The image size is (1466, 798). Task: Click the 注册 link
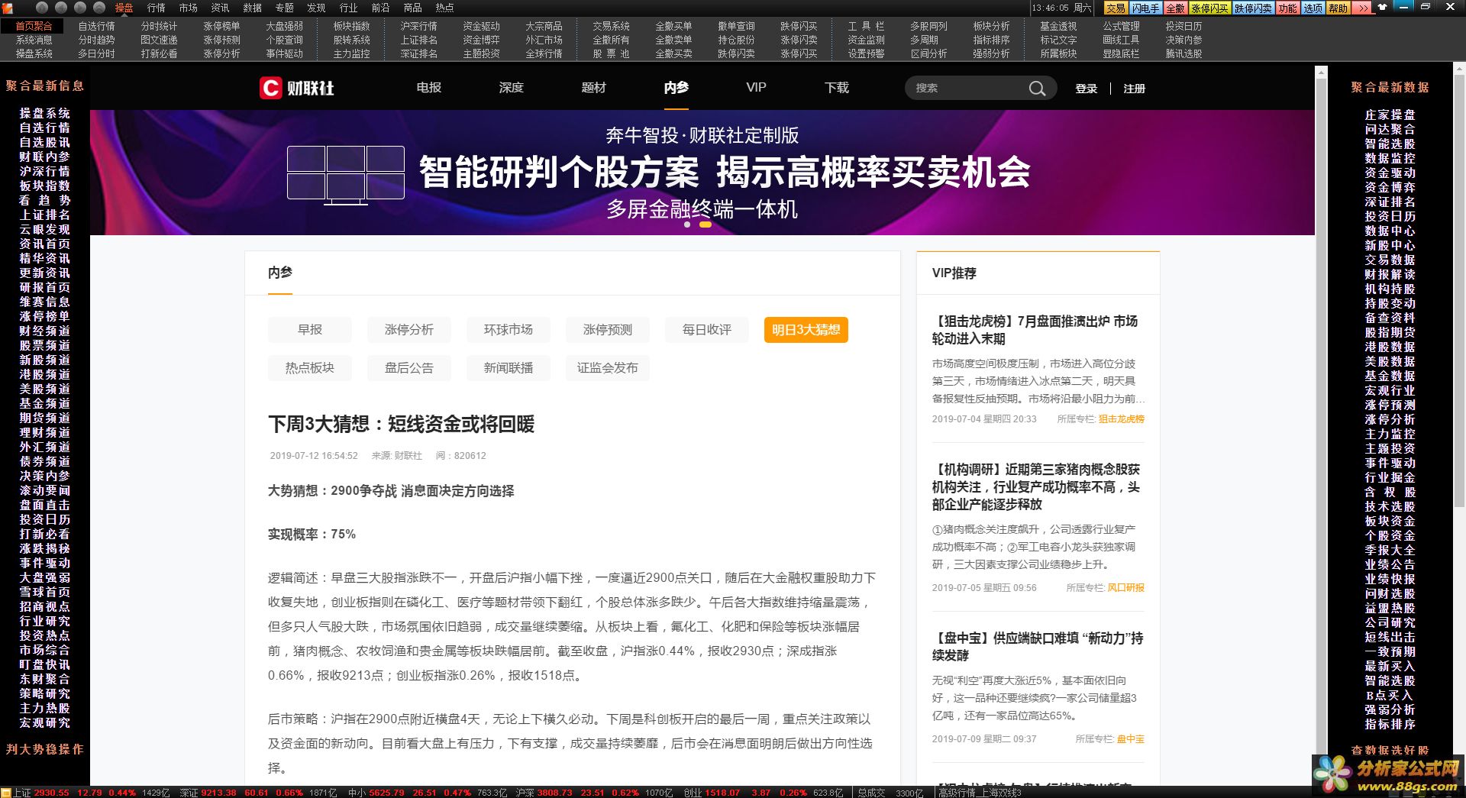[1134, 89]
